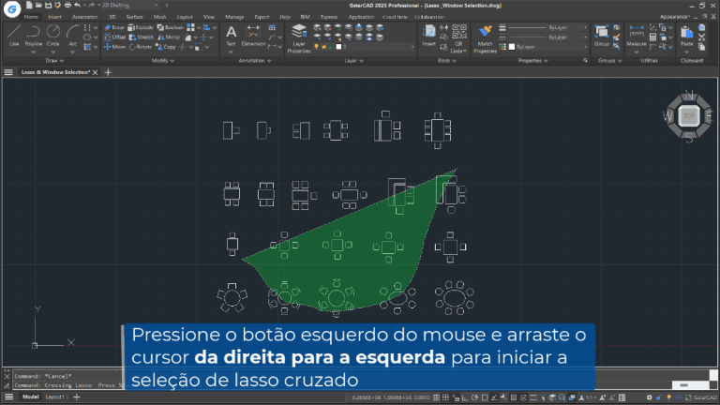Select the Circle tool
The width and height of the screenshot is (720, 405).
[53, 36]
